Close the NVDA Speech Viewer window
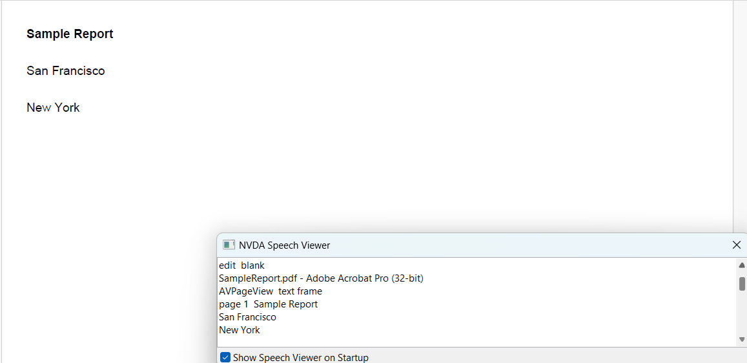This screenshot has height=363, width=747. tap(736, 245)
